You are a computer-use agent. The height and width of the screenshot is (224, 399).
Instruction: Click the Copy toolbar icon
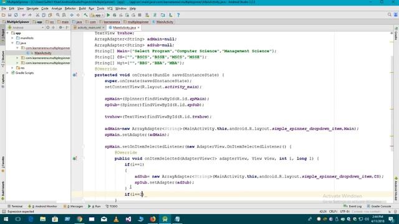(44, 15)
